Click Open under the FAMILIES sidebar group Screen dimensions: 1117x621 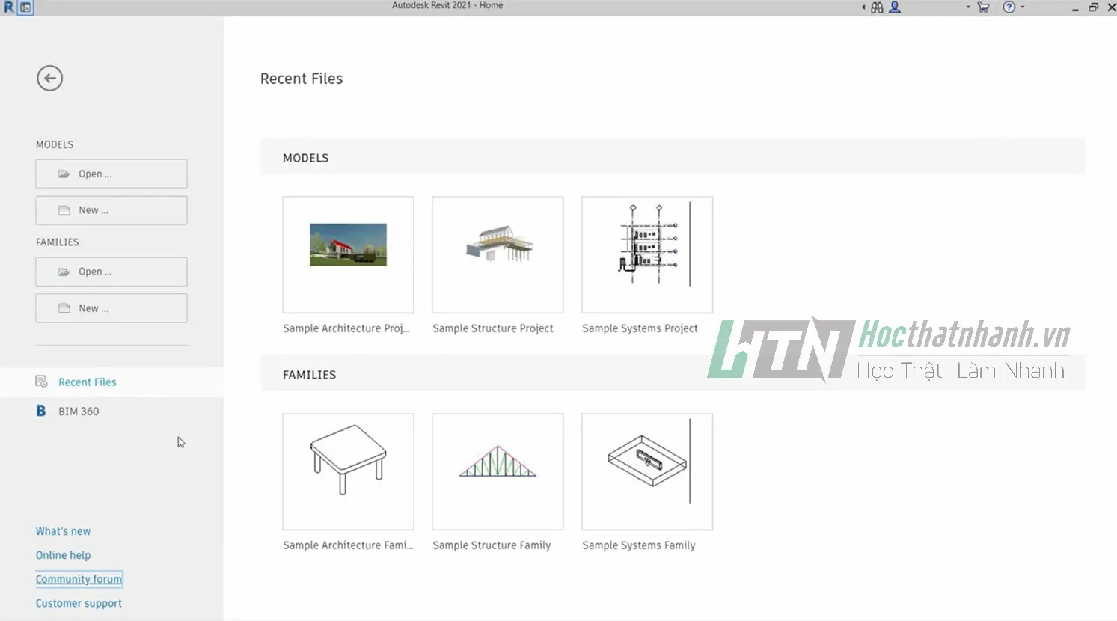[x=111, y=271]
